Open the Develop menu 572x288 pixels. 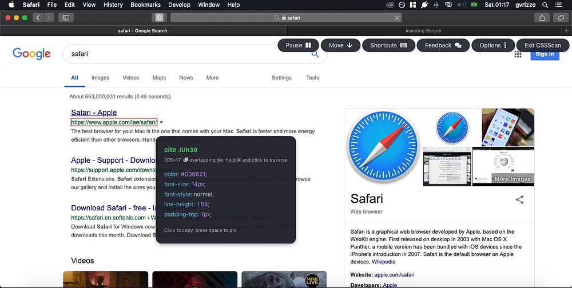point(179,5)
